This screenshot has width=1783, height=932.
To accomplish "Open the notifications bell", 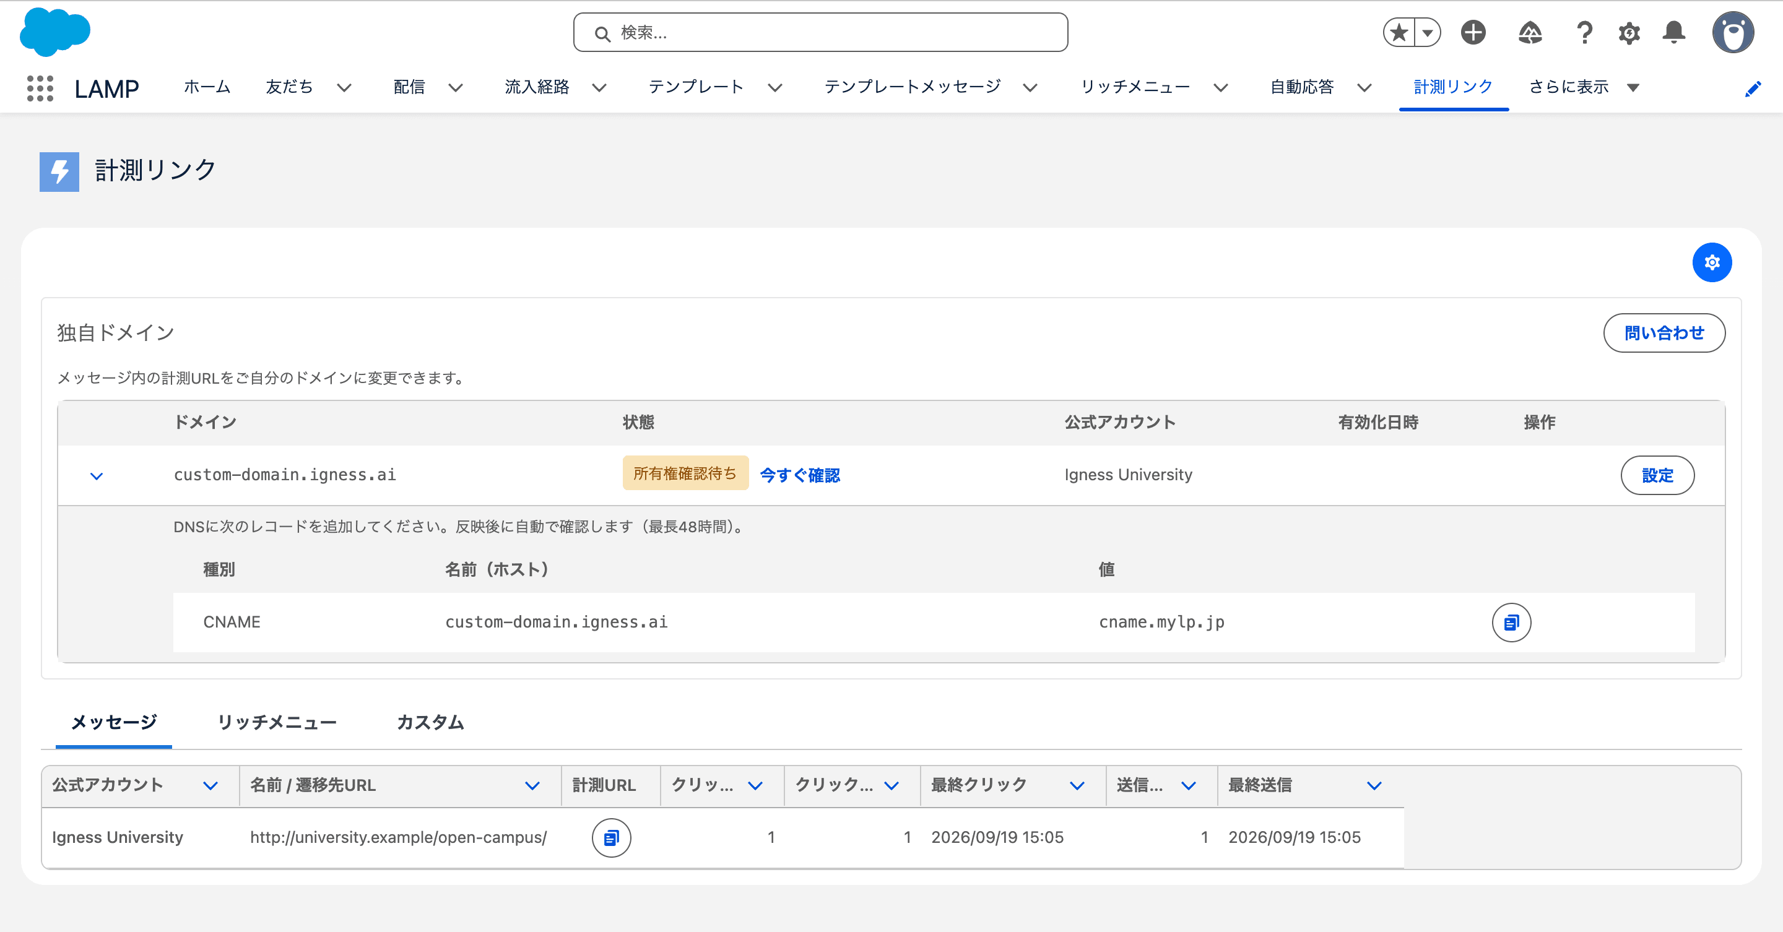I will [x=1673, y=33].
